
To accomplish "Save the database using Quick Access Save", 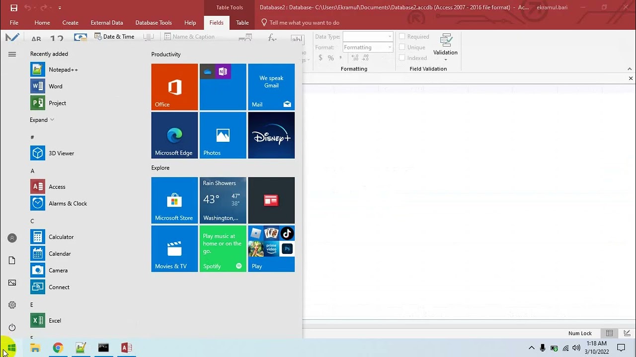I will [14, 8].
